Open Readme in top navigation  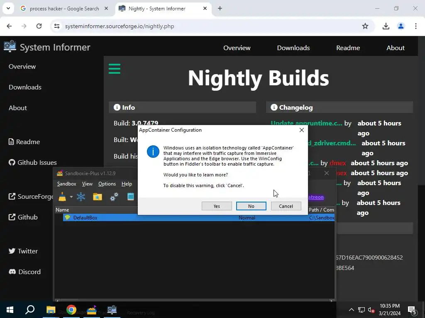tap(348, 48)
